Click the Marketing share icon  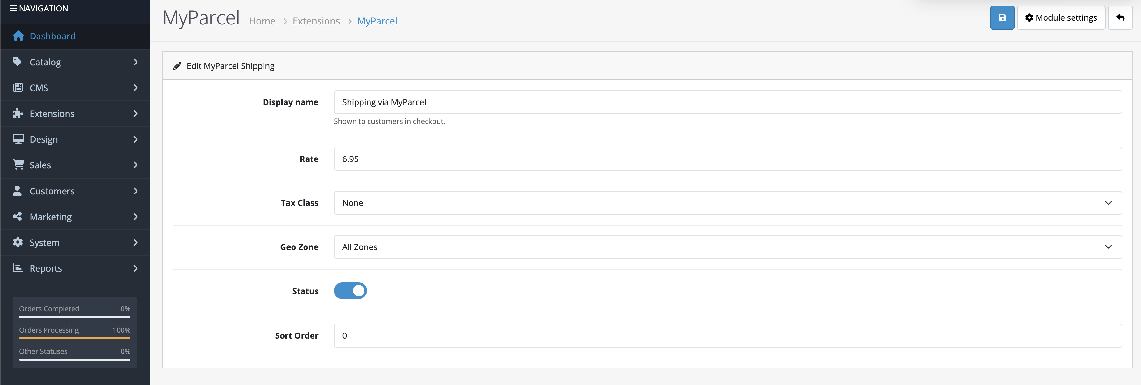[x=17, y=216]
